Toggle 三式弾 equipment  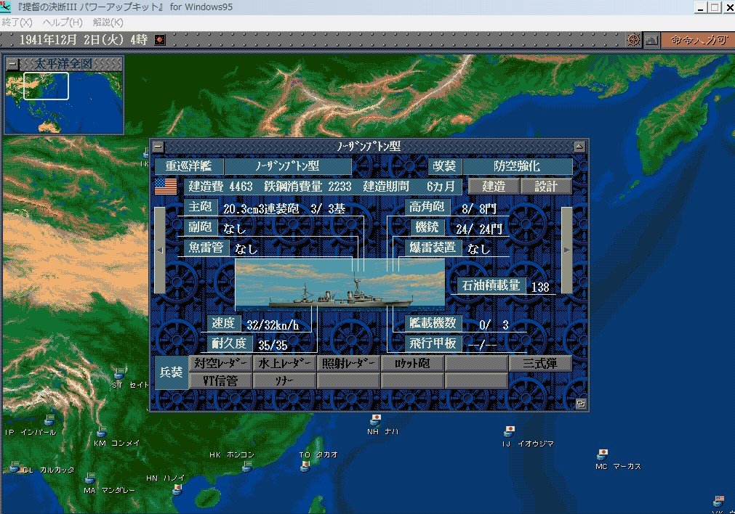click(540, 363)
